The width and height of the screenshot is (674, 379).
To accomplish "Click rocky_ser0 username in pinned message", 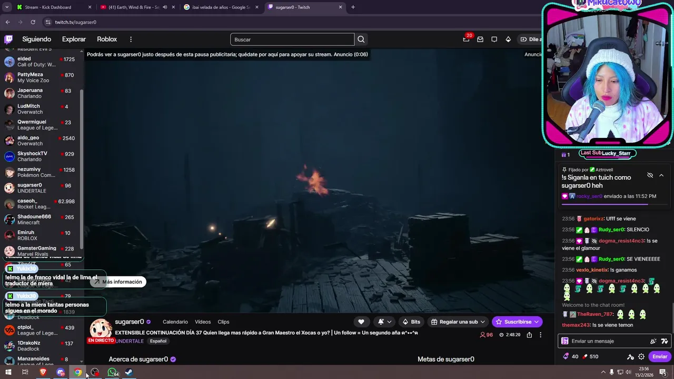I will click(x=589, y=196).
